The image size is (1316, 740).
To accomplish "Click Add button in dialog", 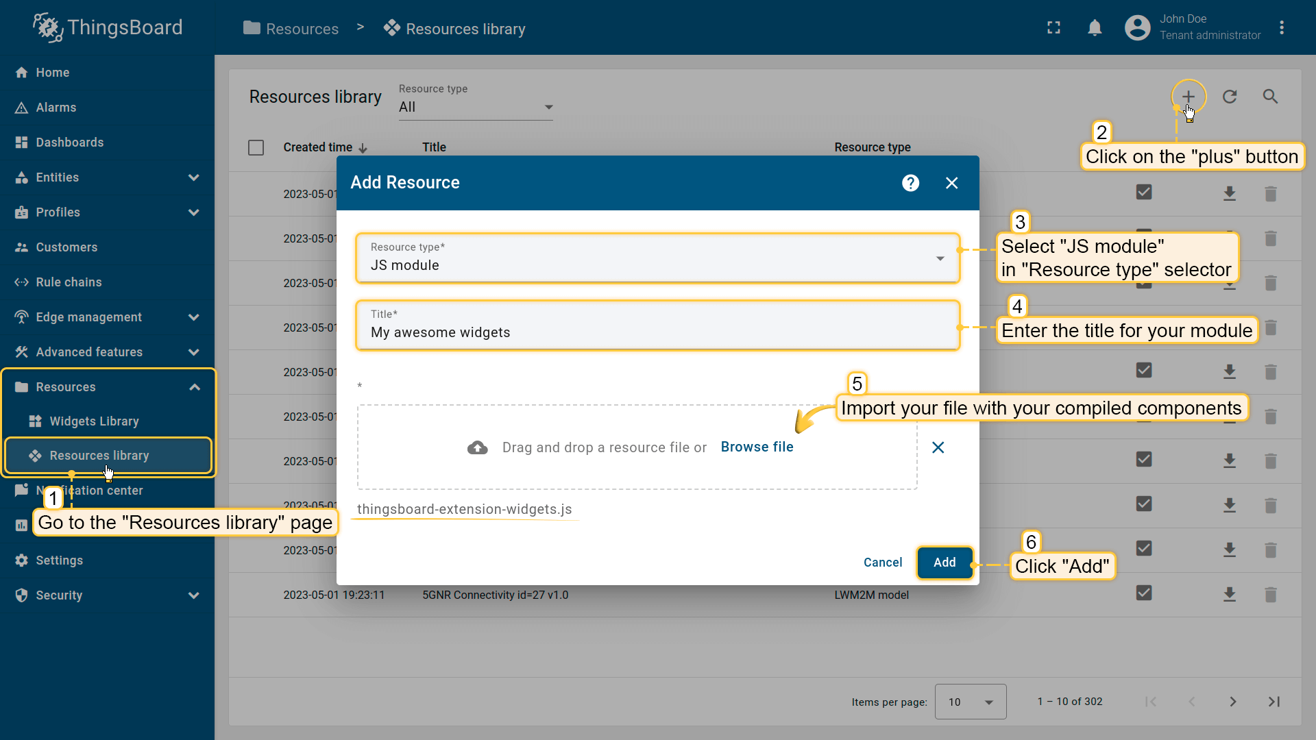I will [945, 563].
